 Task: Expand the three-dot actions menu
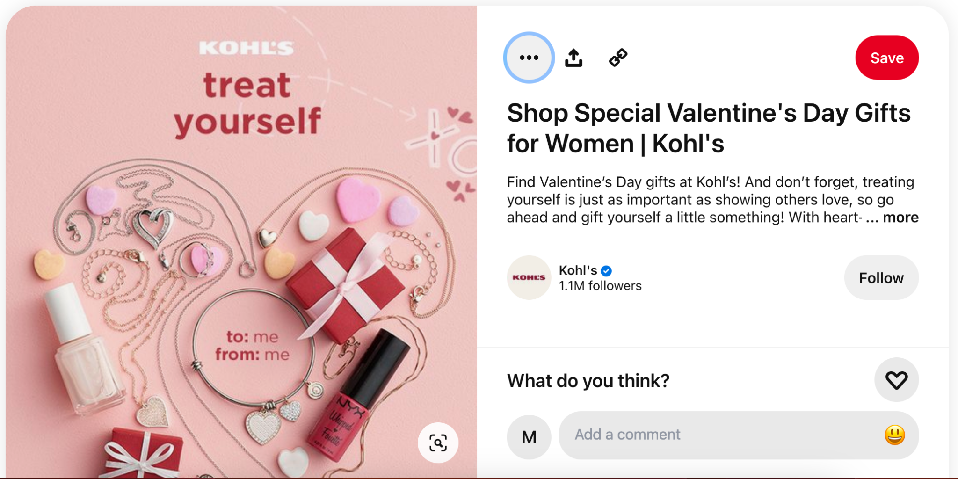(529, 57)
